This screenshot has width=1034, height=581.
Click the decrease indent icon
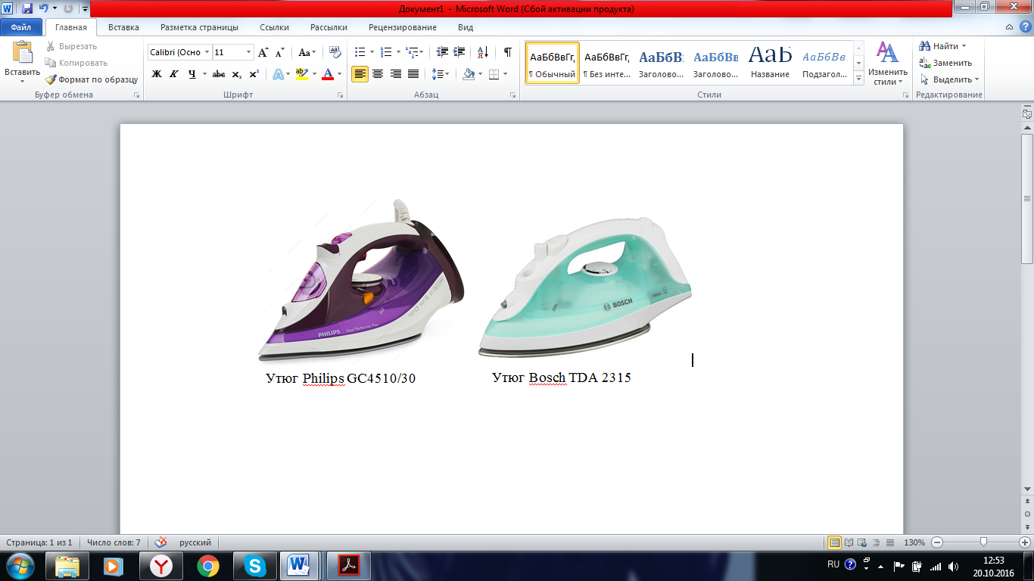[x=443, y=52]
